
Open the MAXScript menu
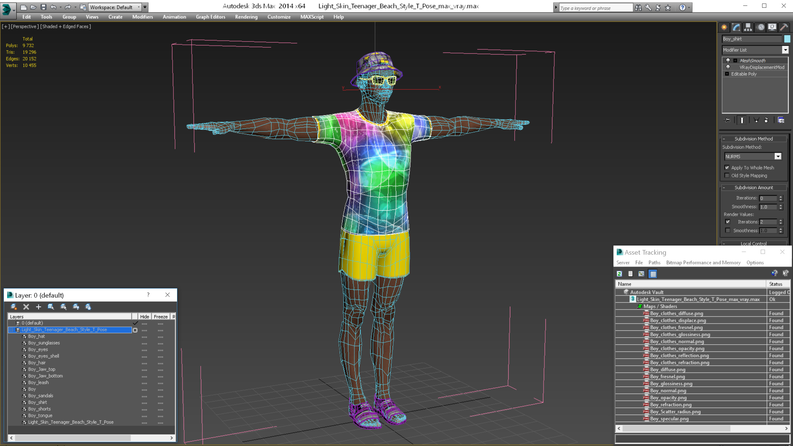312,17
